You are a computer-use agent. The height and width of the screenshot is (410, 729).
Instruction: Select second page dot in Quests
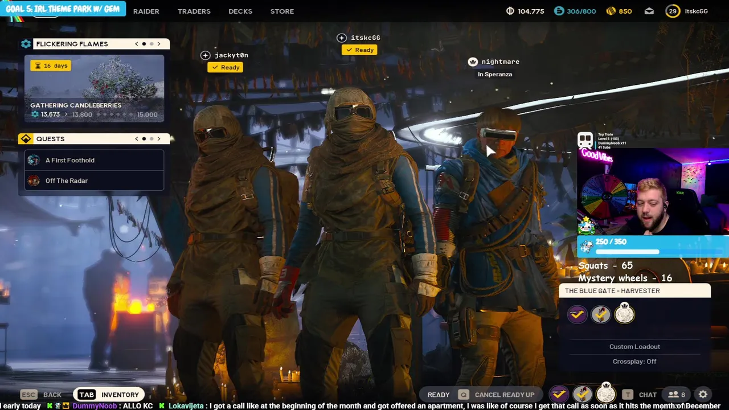151,138
